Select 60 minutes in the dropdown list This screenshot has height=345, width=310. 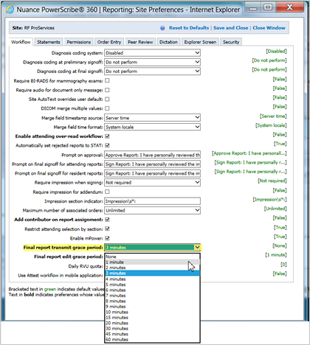click(x=152, y=340)
